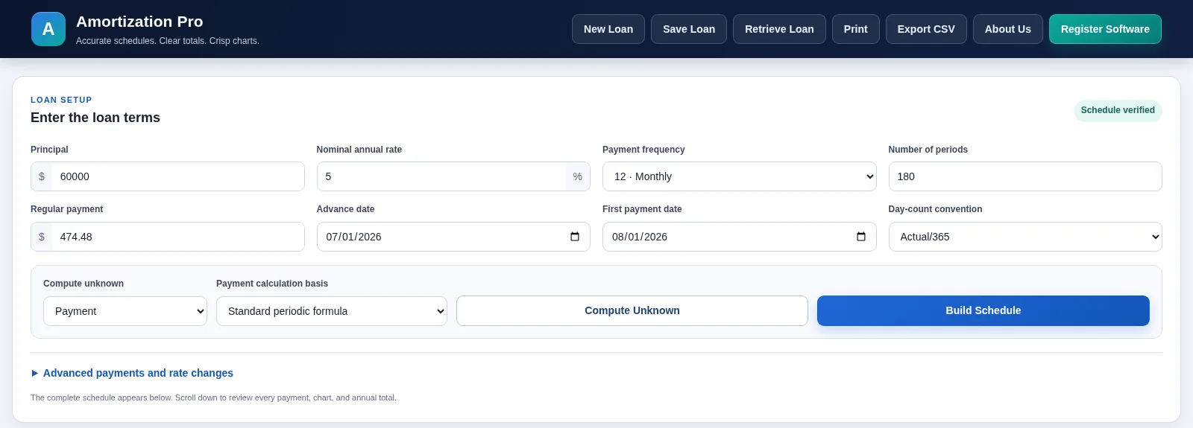The image size is (1193, 428).
Task: Click the Build Schedule button
Action: (x=983, y=310)
